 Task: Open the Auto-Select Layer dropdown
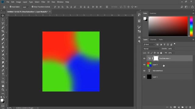coord(26,7)
